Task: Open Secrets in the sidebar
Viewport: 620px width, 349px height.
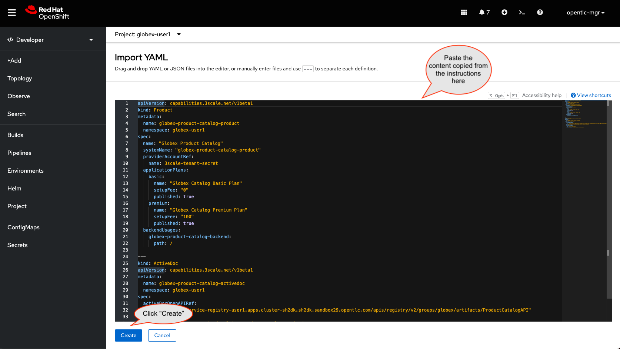Action: (x=17, y=245)
